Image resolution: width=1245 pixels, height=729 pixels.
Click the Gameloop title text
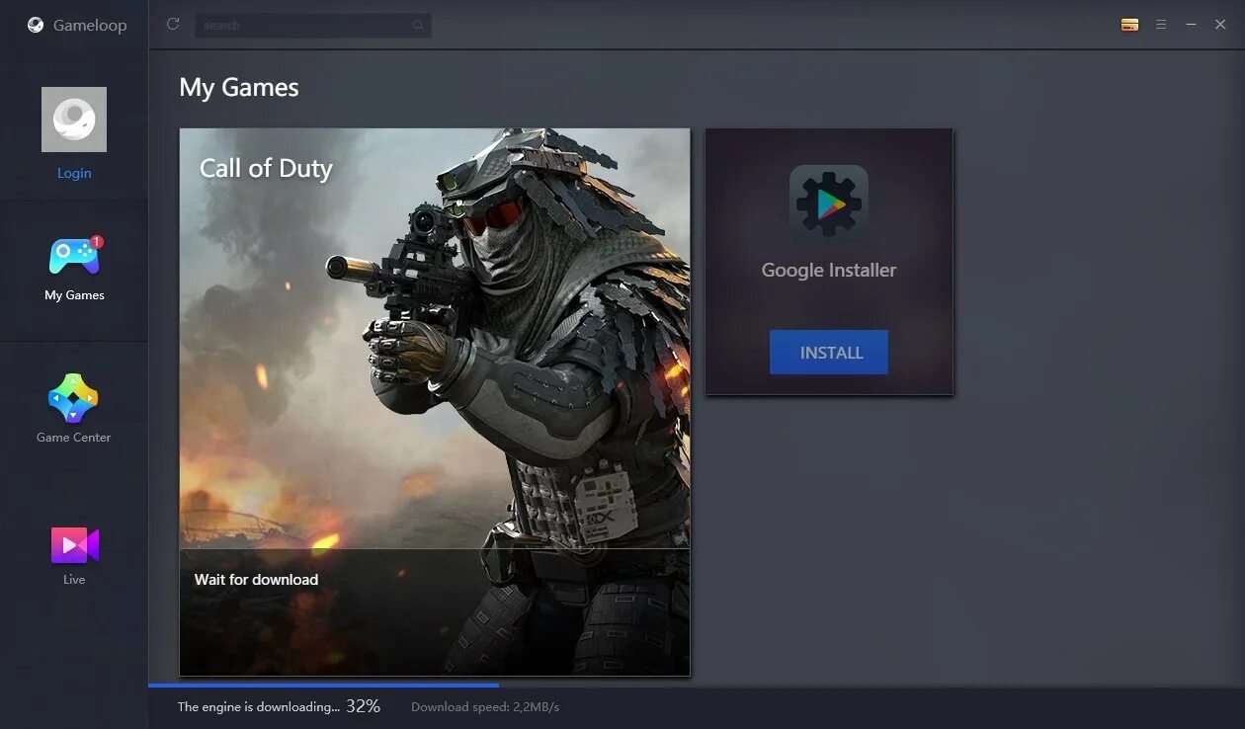point(90,26)
